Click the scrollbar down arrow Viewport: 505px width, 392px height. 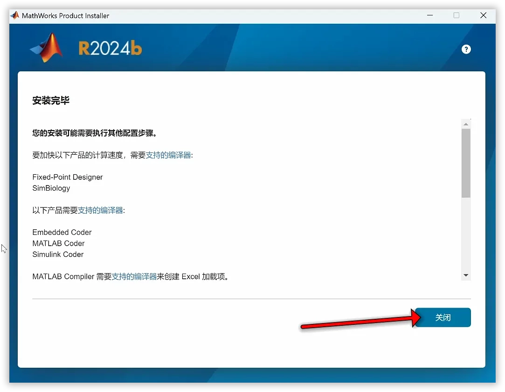[466, 275]
